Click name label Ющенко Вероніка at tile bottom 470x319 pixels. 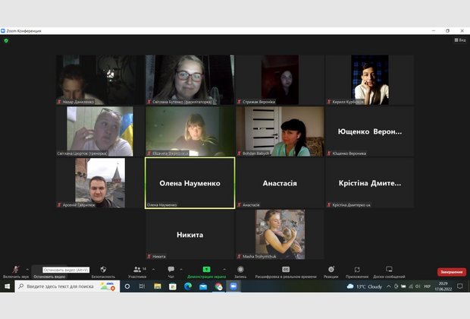[349, 153]
